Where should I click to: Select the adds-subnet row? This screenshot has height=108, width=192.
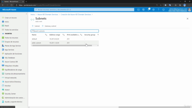[65, 43]
